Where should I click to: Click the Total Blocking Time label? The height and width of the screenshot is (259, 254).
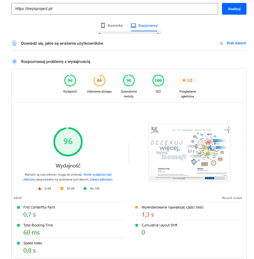click(38, 225)
